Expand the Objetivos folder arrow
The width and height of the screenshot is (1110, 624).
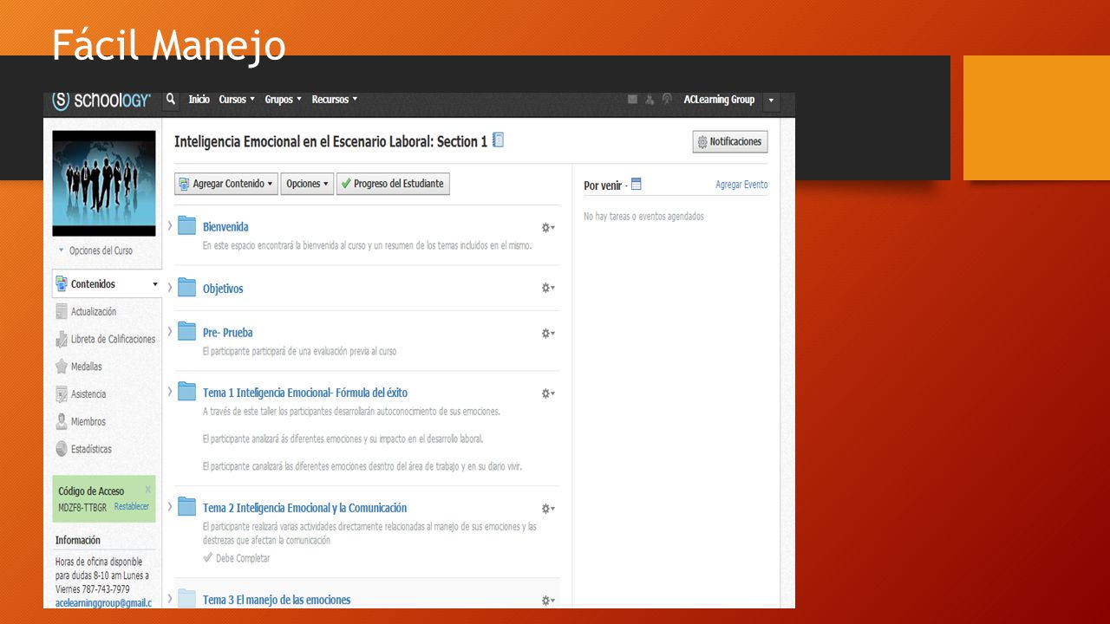pos(170,287)
